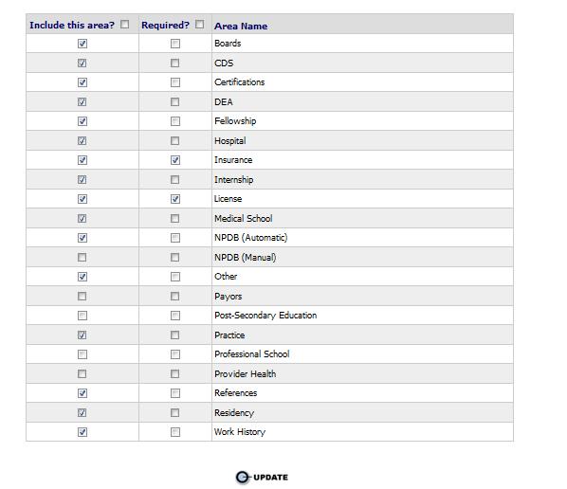Viewport: 567px width, 489px height.
Task: Click the Area Name column header
Action: coord(241,26)
